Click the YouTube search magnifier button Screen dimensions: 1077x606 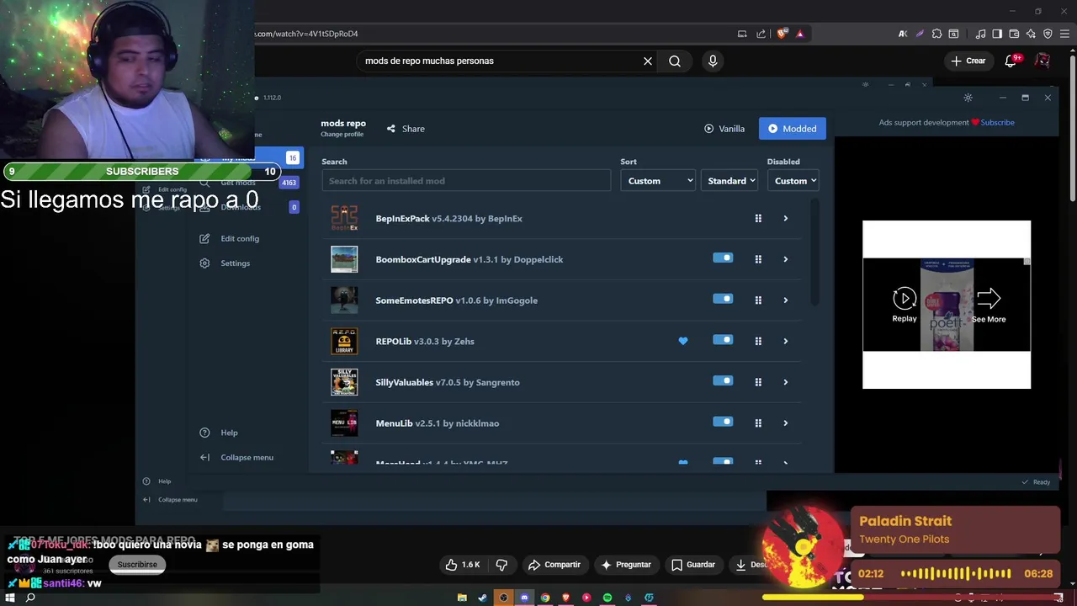pos(675,61)
